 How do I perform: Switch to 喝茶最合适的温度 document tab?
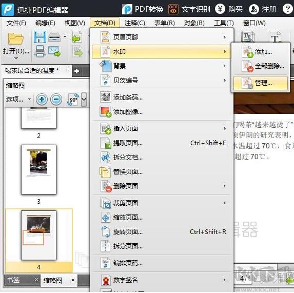[x=32, y=71]
